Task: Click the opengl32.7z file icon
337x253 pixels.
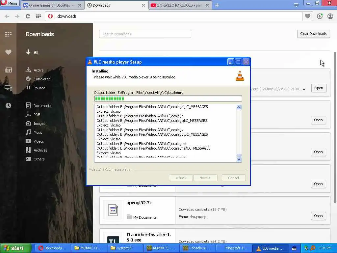Action: (x=113, y=210)
